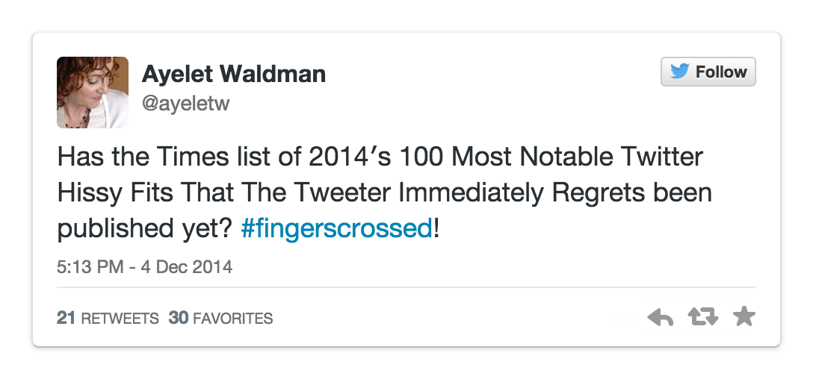View the 30 favorites number
Image resolution: width=819 pixels, height=382 pixels.
(178, 319)
